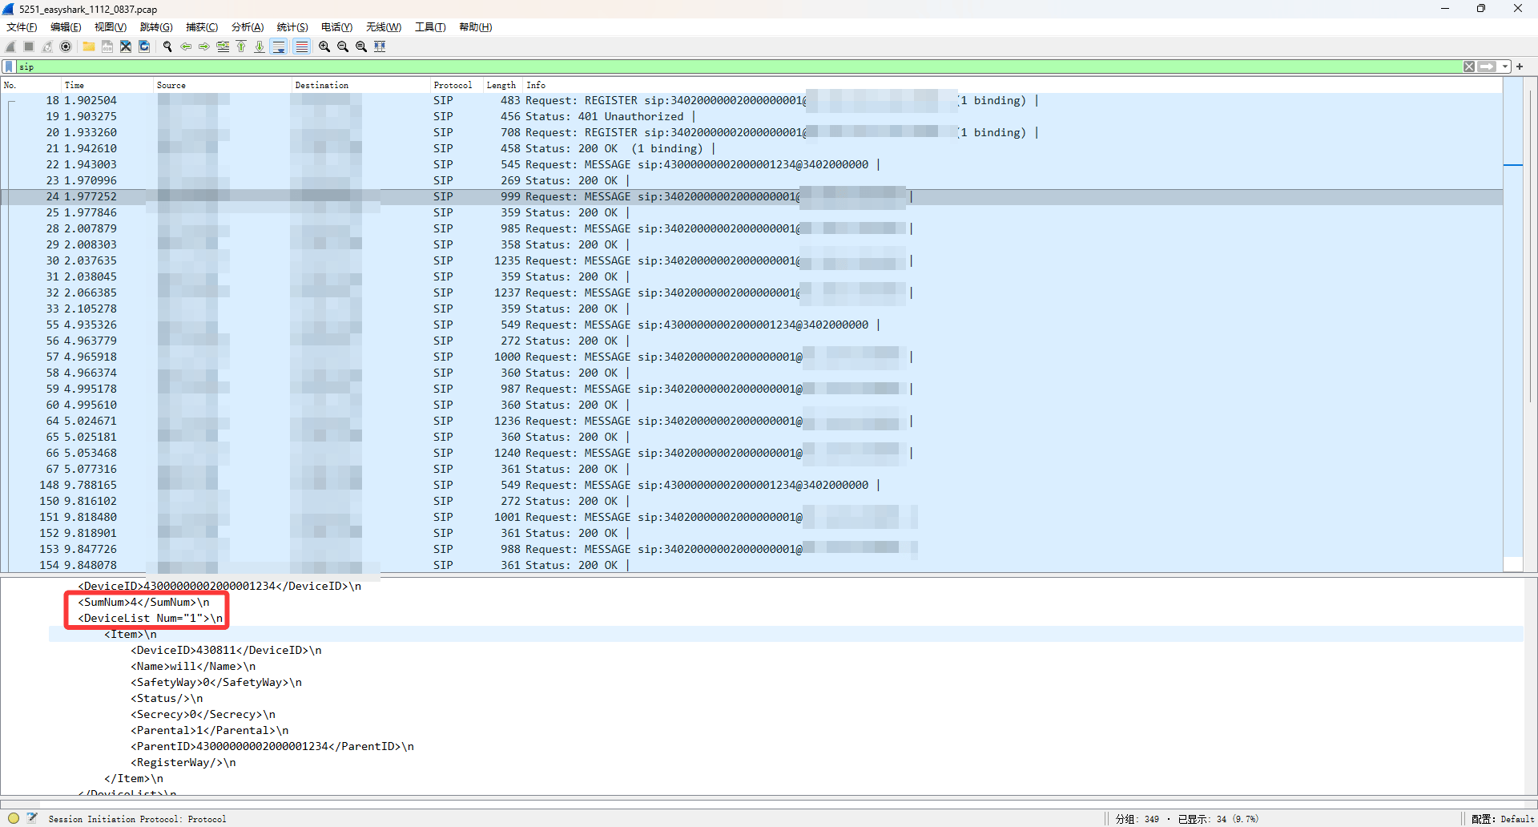Click the Length column header

(x=501, y=85)
